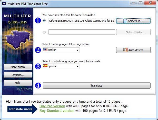The image size is (158, 120).
Task: Click the US flag icon beside English
Action: pos(45,49)
